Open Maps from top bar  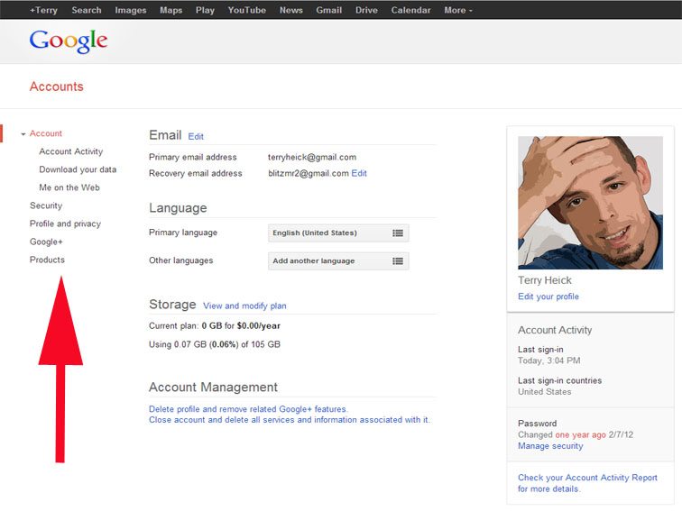tap(170, 10)
